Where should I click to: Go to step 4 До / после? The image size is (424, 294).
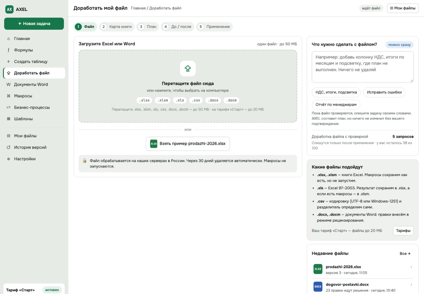click(178, 26)
